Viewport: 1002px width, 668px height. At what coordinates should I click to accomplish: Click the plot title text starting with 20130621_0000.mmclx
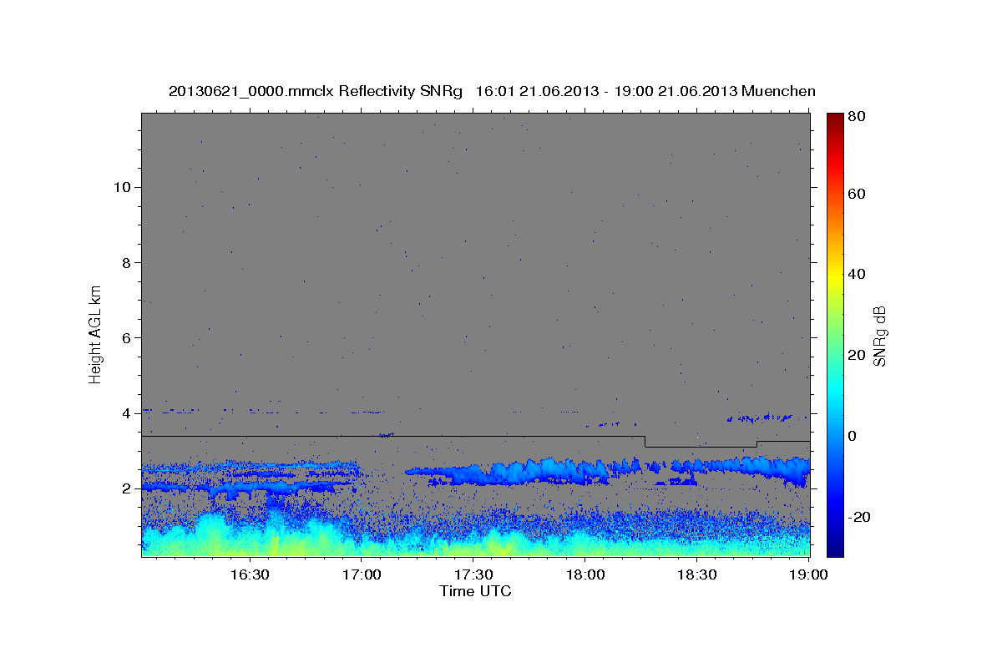pos(492,91)
